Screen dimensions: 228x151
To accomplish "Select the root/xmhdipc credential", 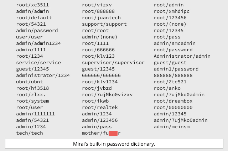I will (172, 11).
